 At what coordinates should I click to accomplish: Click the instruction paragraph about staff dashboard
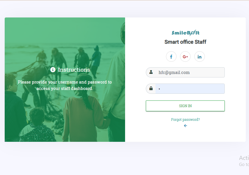tap(65, 85)
